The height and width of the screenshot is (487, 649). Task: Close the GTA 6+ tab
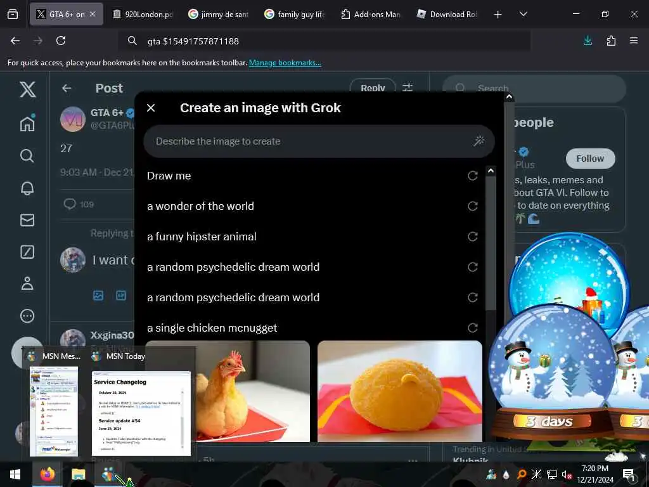(x=93, y=14)
